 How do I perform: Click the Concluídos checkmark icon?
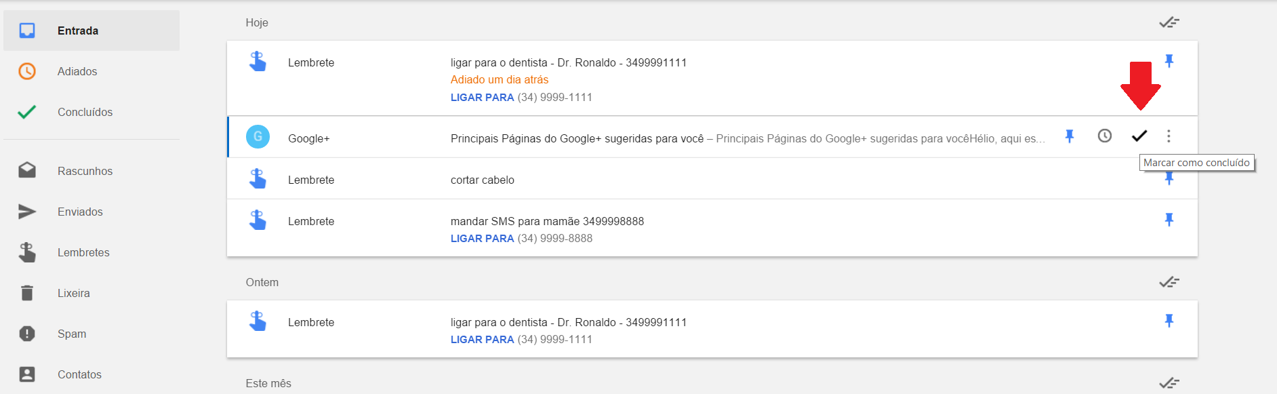[26, 111]
